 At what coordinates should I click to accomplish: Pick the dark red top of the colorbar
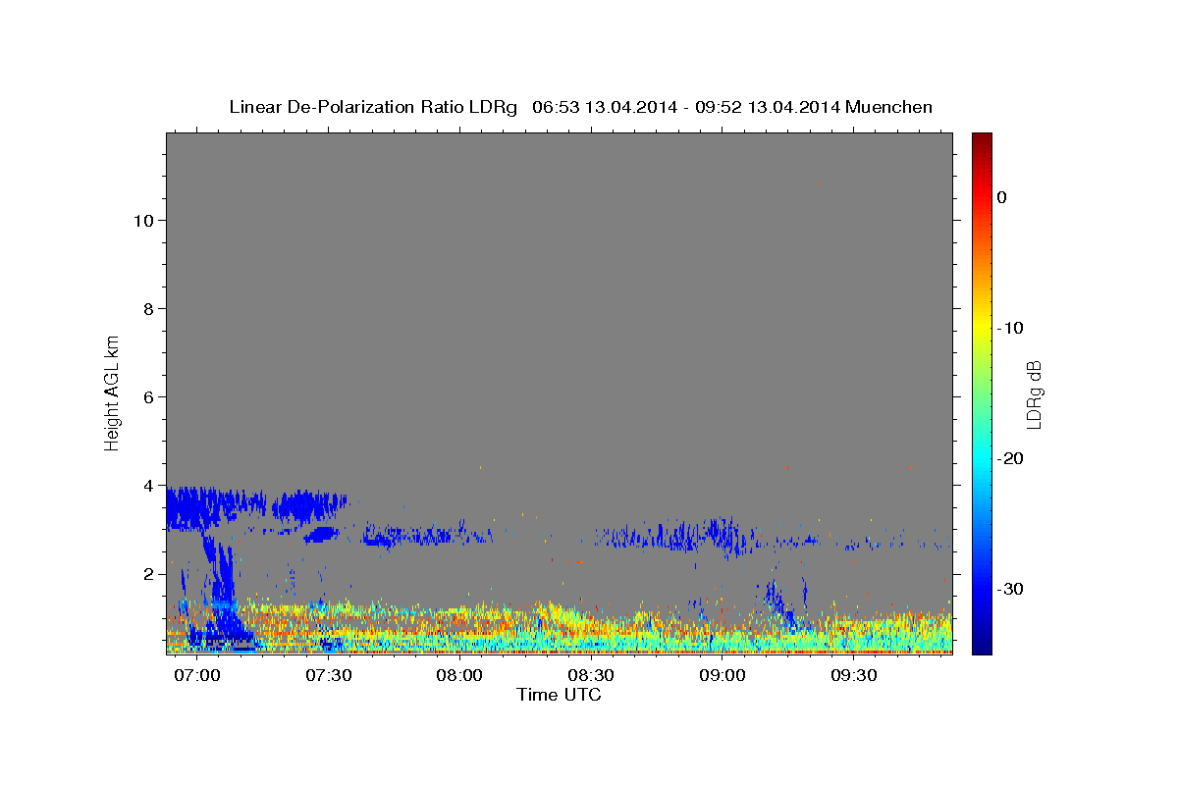point(982,139)
